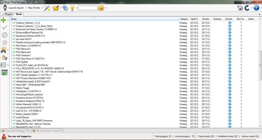The width and height of the screenshot is (262, 140).
Task: Click download icon for JContainers row
Action: [230, 108]
